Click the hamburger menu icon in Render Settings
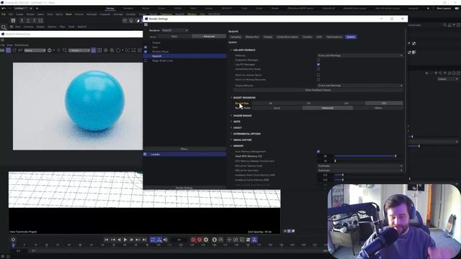Viewport: 461px width, 259px height. click(146, 24)
